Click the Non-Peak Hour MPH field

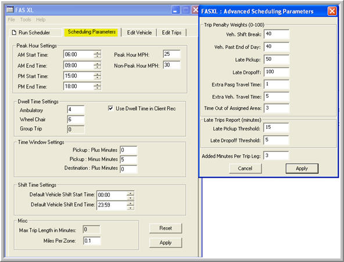[172, 65]
